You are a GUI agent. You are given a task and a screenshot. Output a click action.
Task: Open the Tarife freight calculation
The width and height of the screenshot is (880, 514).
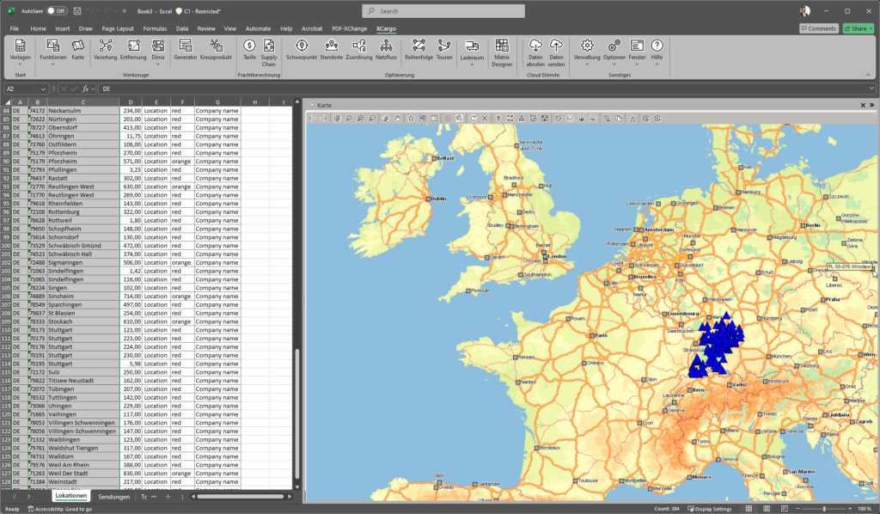point(249,49)
